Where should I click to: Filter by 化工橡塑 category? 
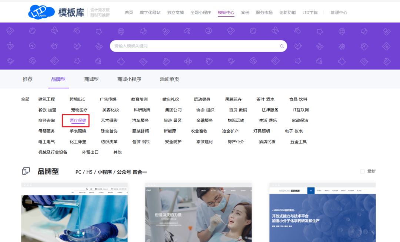point(78,142)
